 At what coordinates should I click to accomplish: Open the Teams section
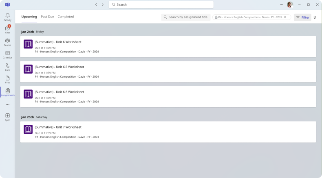click(x=7, y=42)
